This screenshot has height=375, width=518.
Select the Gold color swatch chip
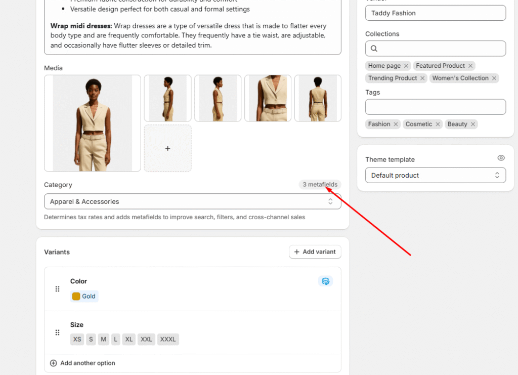84,297
